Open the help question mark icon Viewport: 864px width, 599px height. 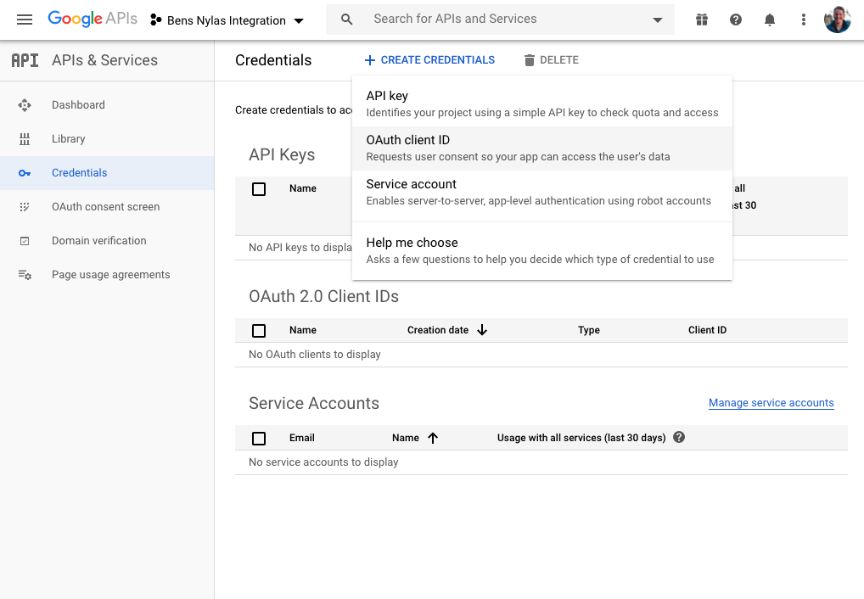[736, 20]
